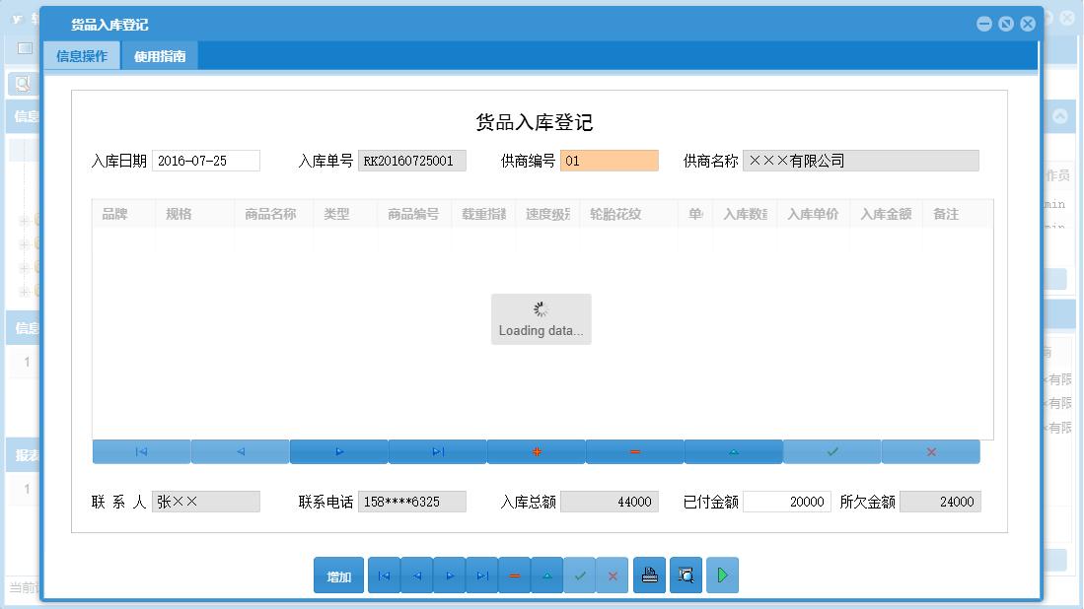Image resolution: width=1084 pixels, height=609 pixels.
Task: Click the red cancel cross on the bottom toolbar
Action: pyautogui.click(x=613, y=575)
